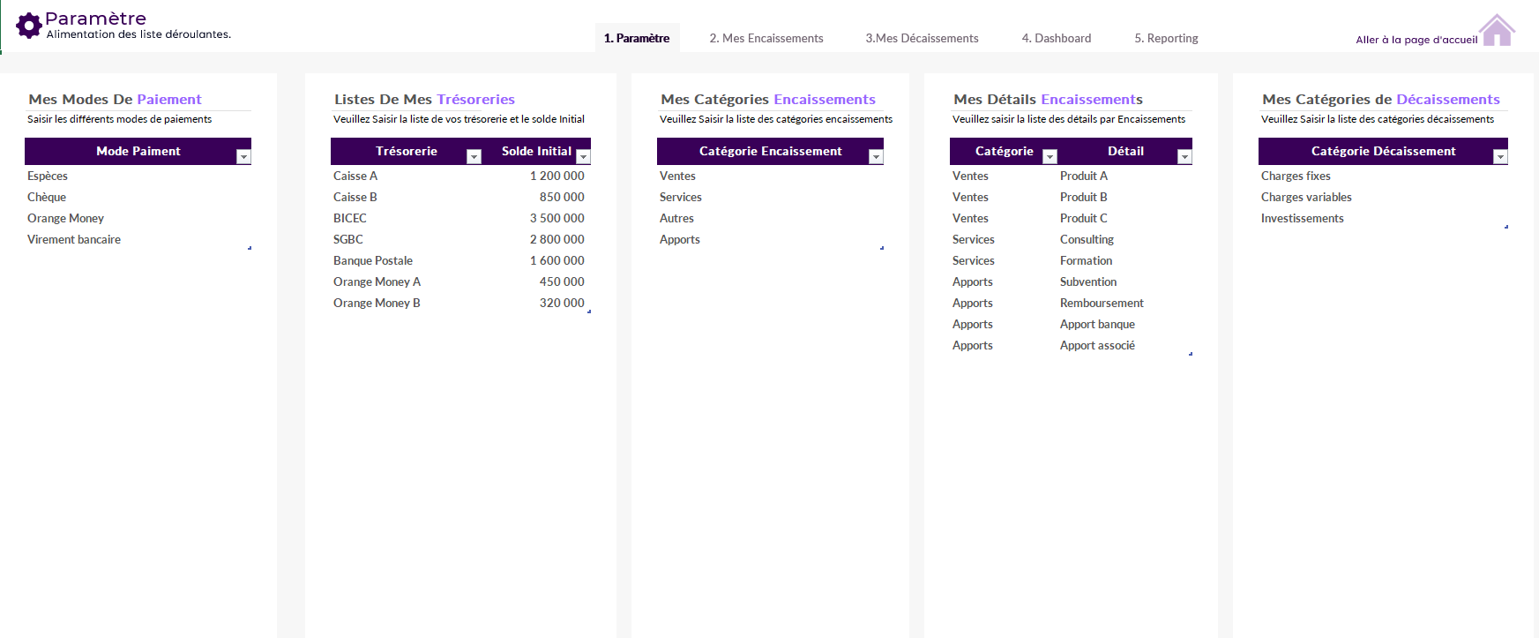Viewport: 1539px width, 638px height.
Task: Select the Services category next to Consulting
Action: click(1004, 239)
